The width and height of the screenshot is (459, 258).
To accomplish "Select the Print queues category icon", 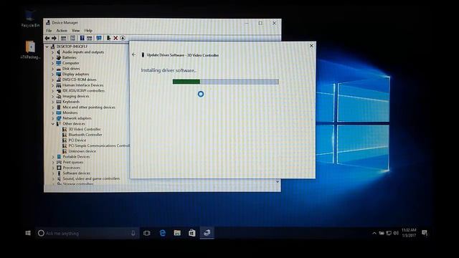I will tap(59, 162).
